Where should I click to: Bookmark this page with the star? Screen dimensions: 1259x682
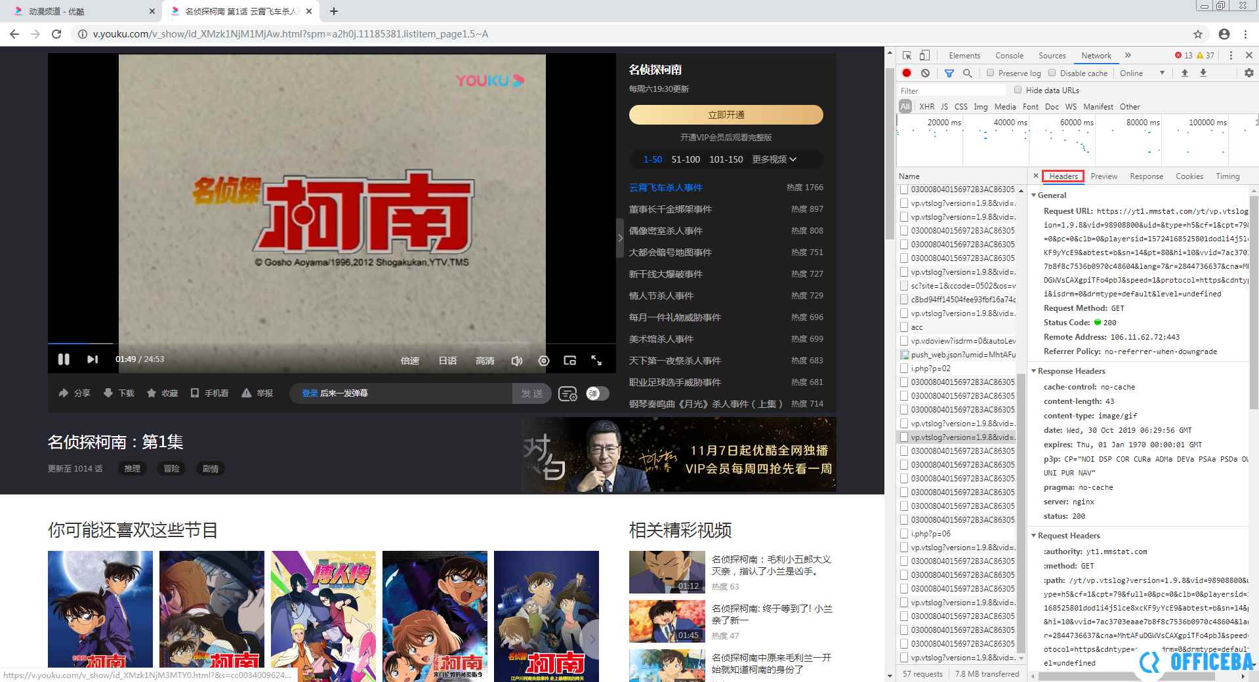(1198, 34)
